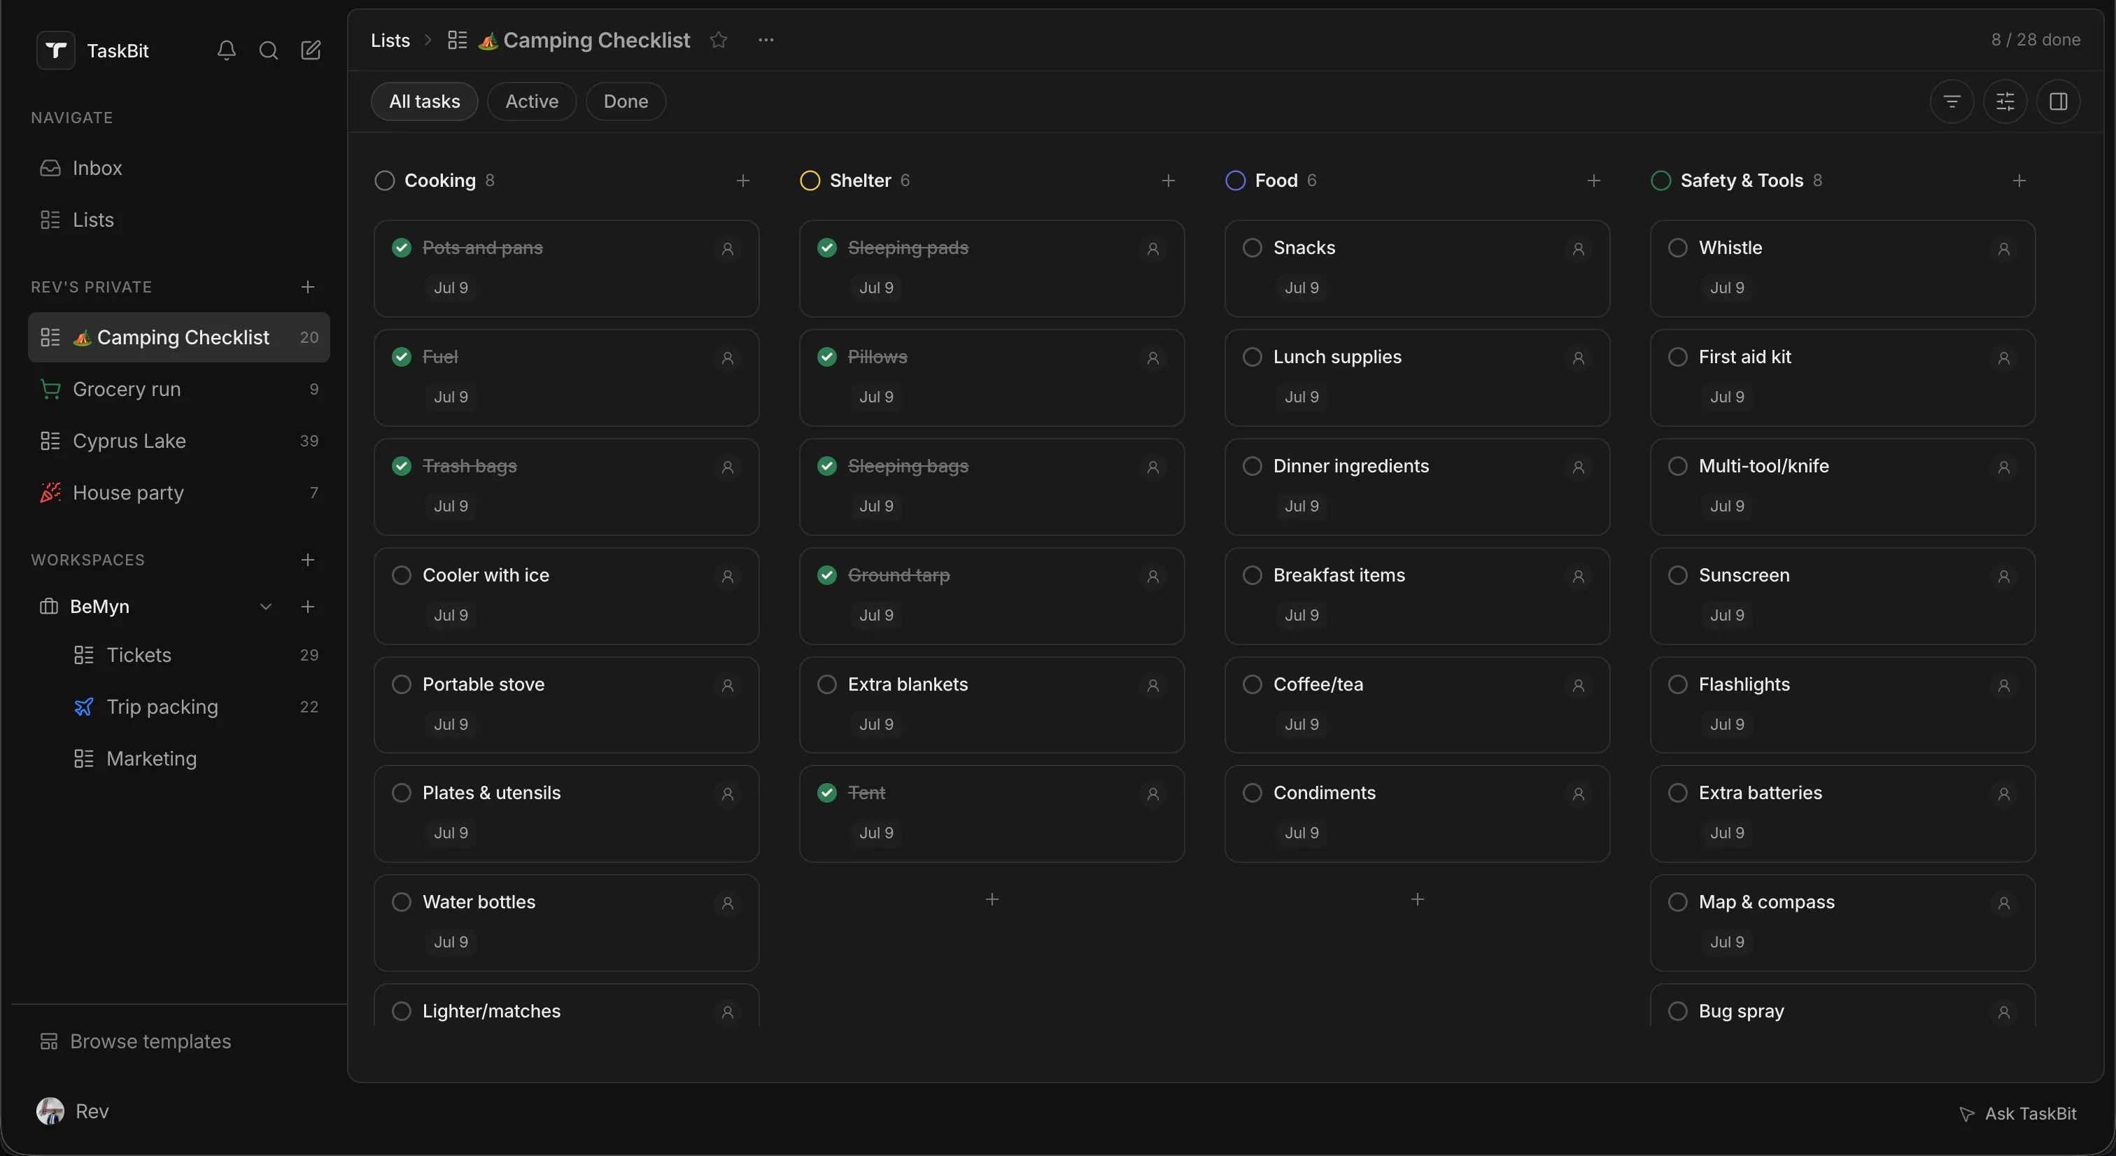The width and height of the screenshot is (2116, 1156).
Task: Add task below the Condiments card
Action: click(x=1417, y=900)
